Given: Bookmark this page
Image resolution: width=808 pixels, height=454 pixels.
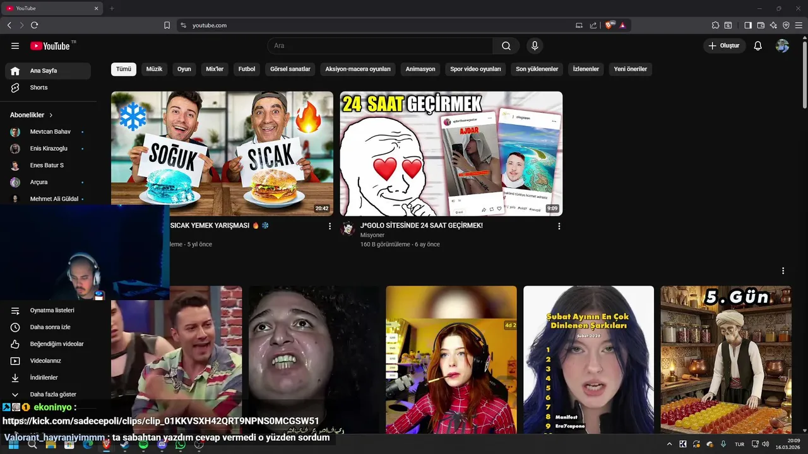Looking at the screenshot, I should (167, 25).
